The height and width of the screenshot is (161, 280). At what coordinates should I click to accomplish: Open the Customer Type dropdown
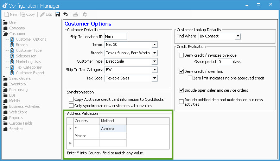(x=155, y=61)
